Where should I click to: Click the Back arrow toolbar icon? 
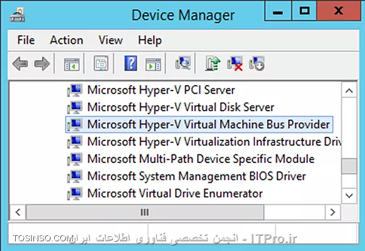(20, 63)
